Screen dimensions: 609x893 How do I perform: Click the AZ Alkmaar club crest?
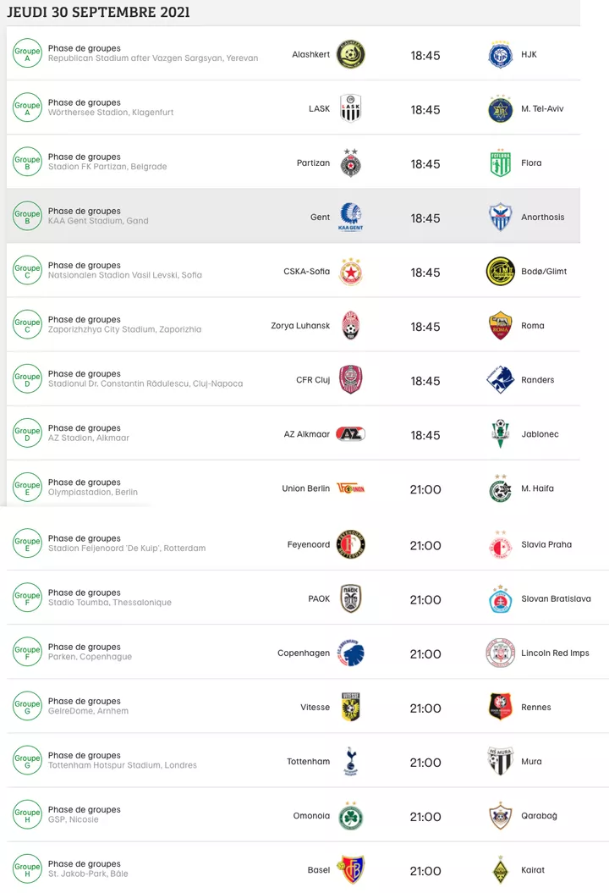350,433
